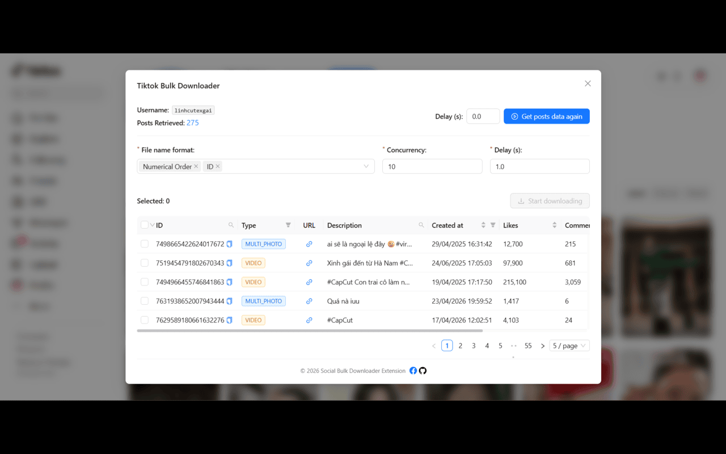This screenshot has height=454, width=726.
Task: Copy ID 7631938652007943444 with copy icon
Action: pos(230,301)
